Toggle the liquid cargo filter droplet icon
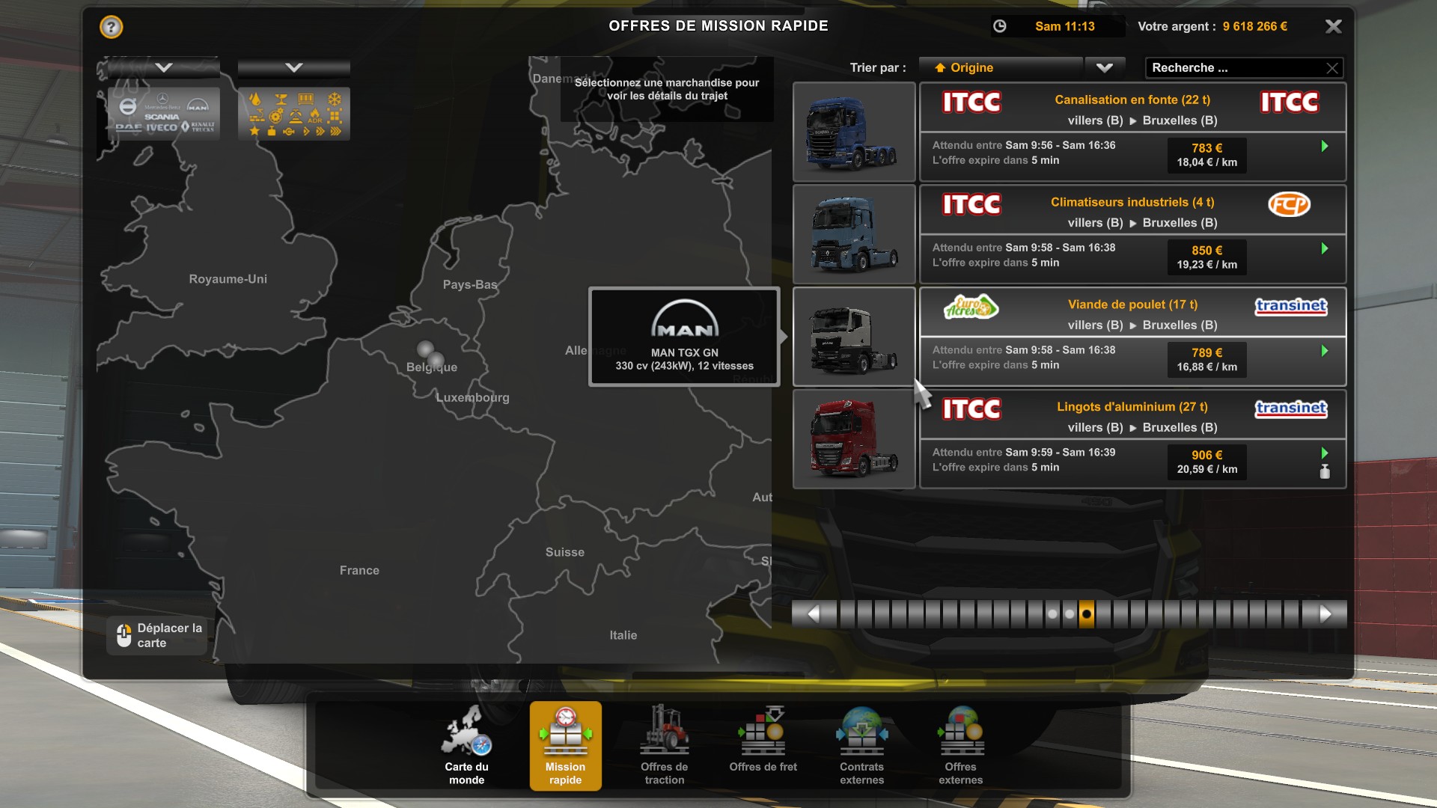The width and height of the screenshot is (1437, 808). pos(254,100)
